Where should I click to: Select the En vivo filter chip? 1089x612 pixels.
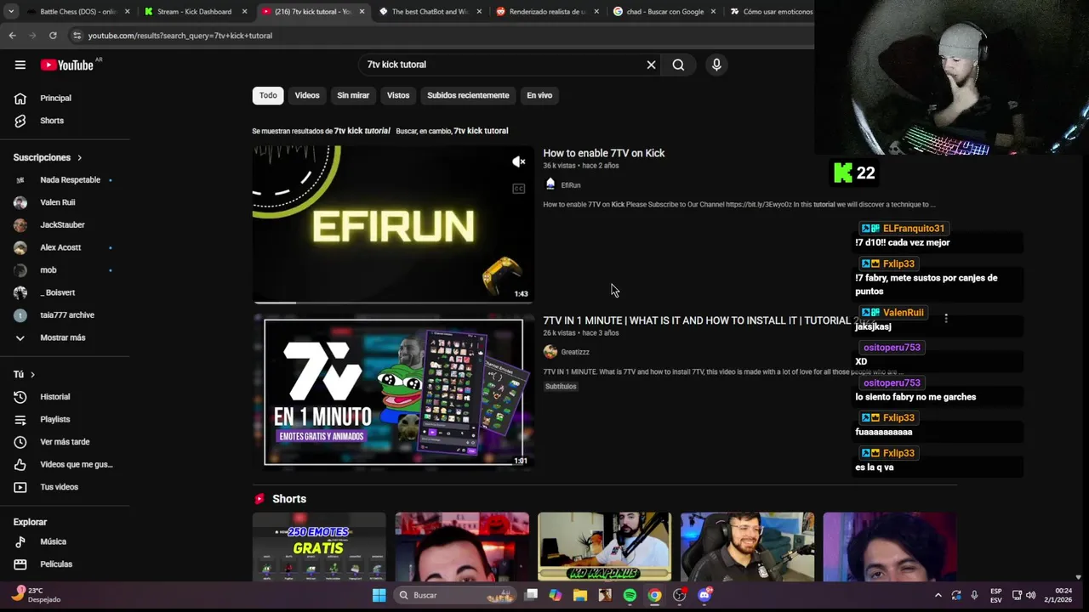[x=539, y=95]
